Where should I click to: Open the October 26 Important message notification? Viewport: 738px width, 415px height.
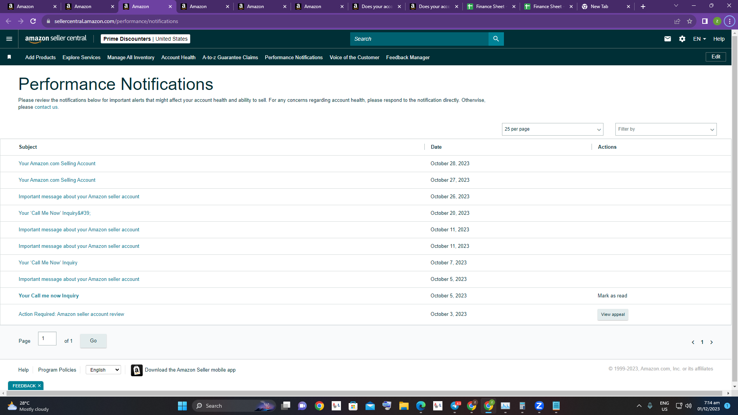[x=79, y=196]
